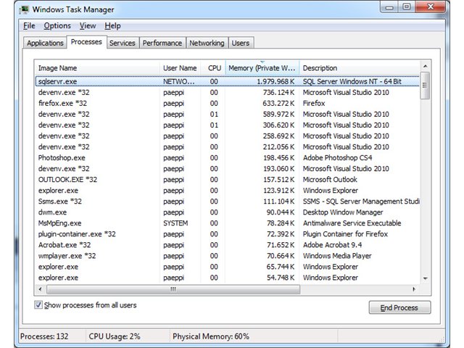Switch to the Performance tab
The image size is (464, 348).
tap(162, 43)
